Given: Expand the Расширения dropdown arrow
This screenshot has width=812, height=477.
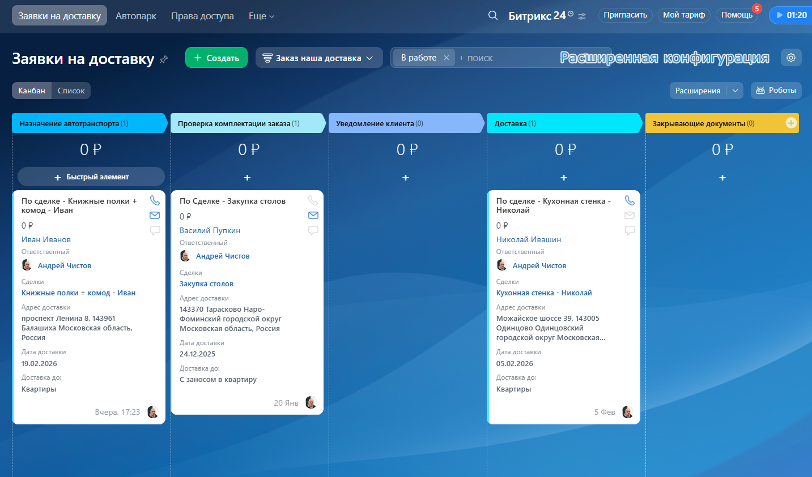Looking at the screenshot, I should coord(736,91).
